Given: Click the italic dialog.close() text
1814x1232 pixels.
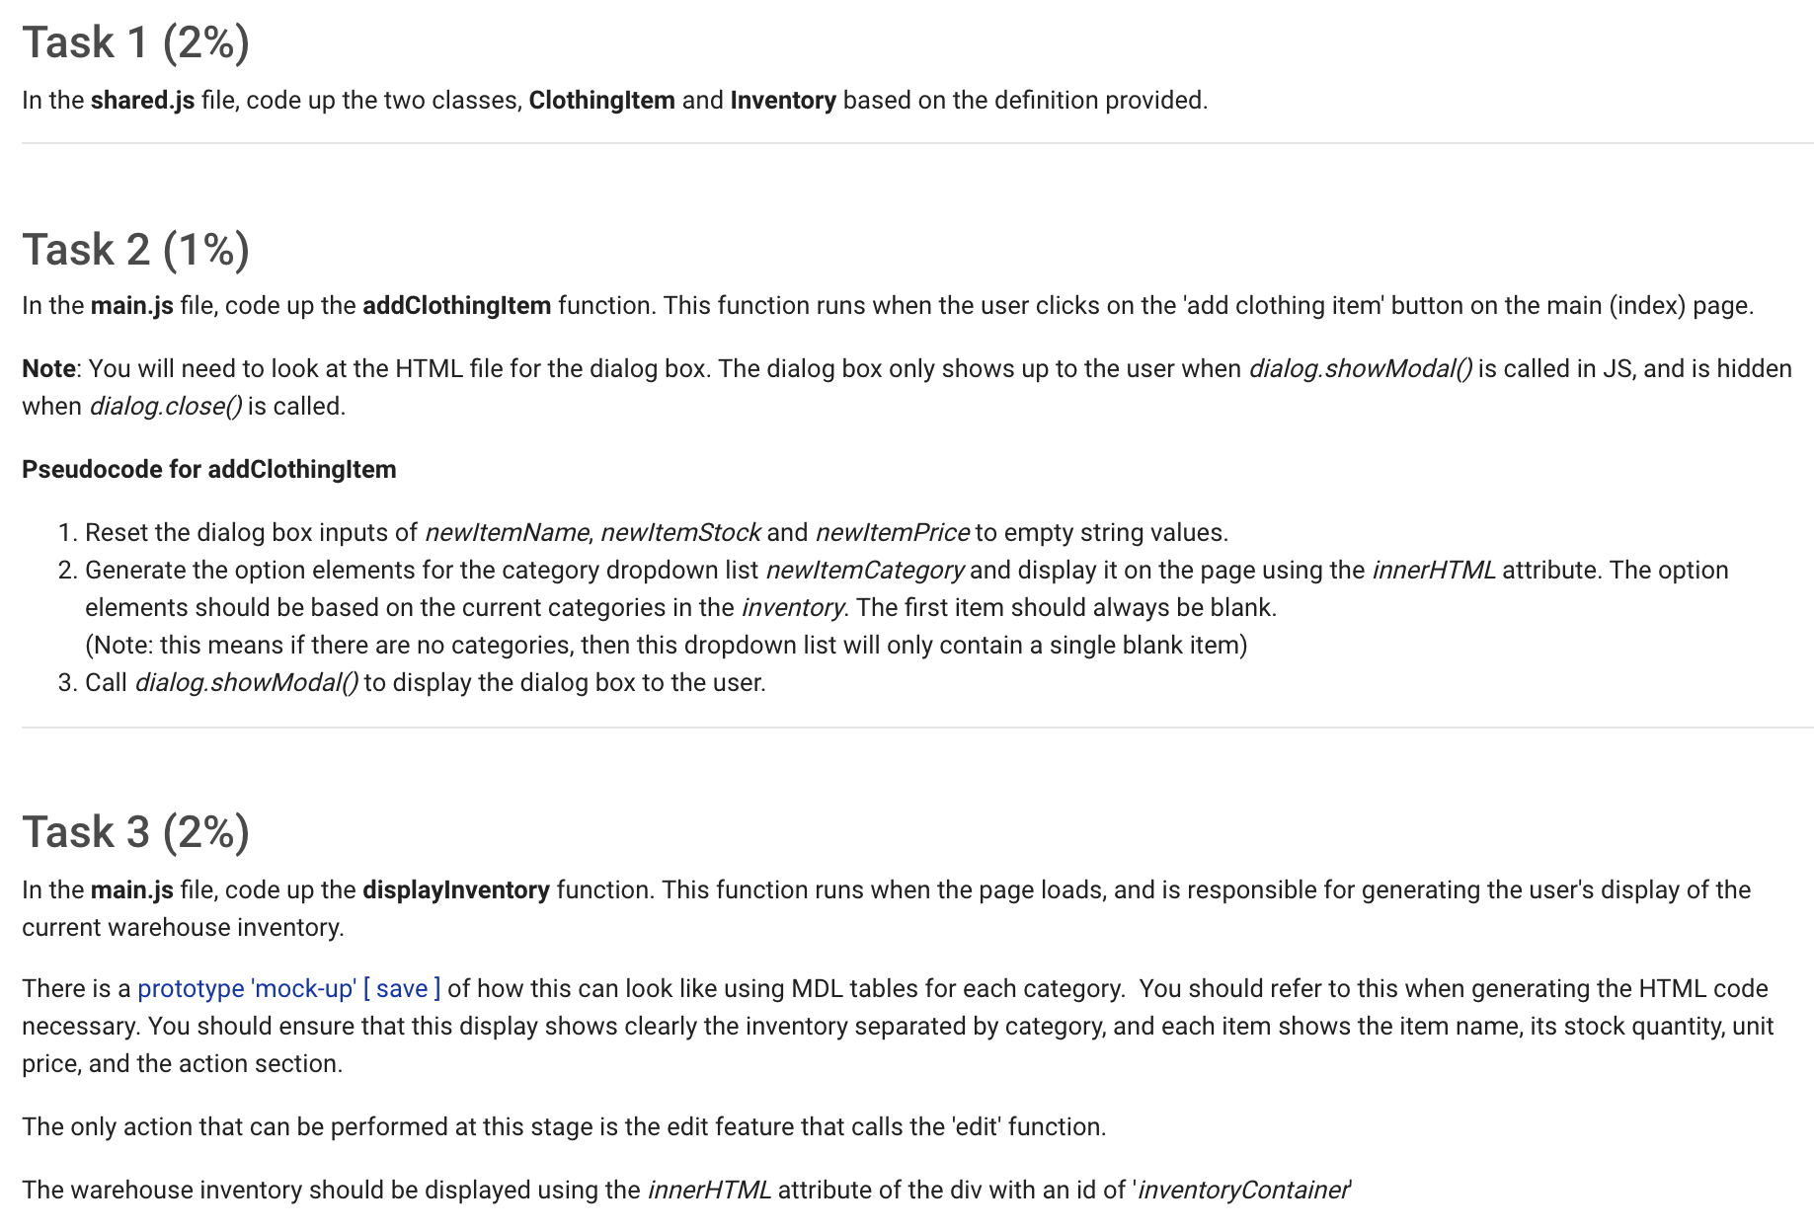Looking at the screenshot, I should click(x=166, y=406).
